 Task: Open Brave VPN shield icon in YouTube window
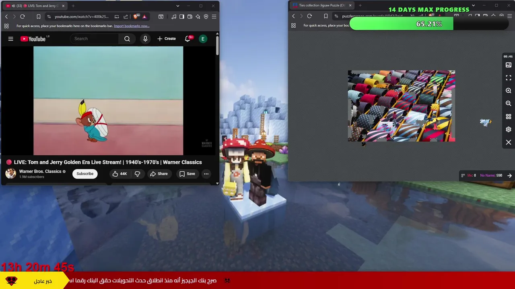click(x=206, y=16)
